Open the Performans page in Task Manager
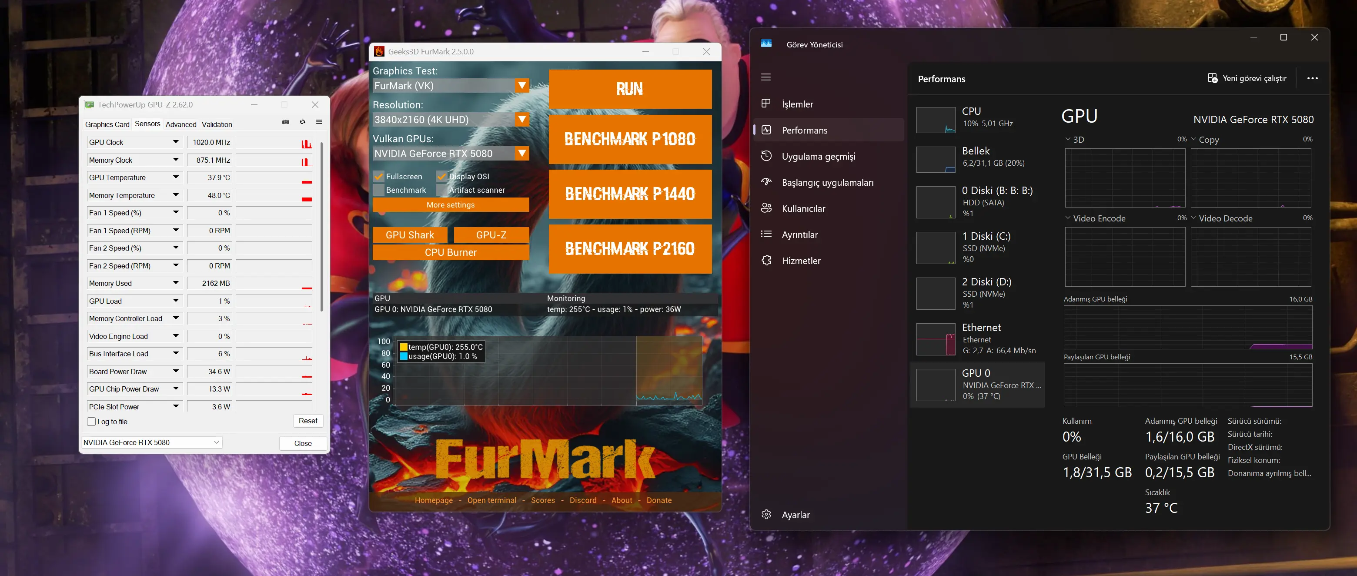The image size is (1357, 576). (829, 130)
